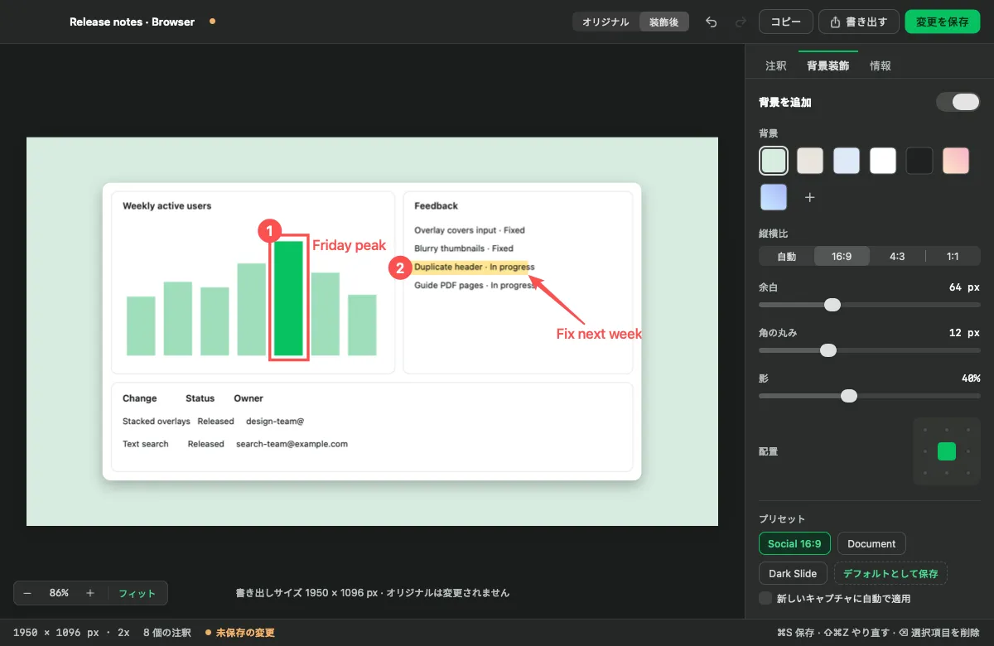Image resolution: width=994 pixels, height=646 pixels.
Task: Click the undo arrow icon
Action: click(x=711, y=22)
